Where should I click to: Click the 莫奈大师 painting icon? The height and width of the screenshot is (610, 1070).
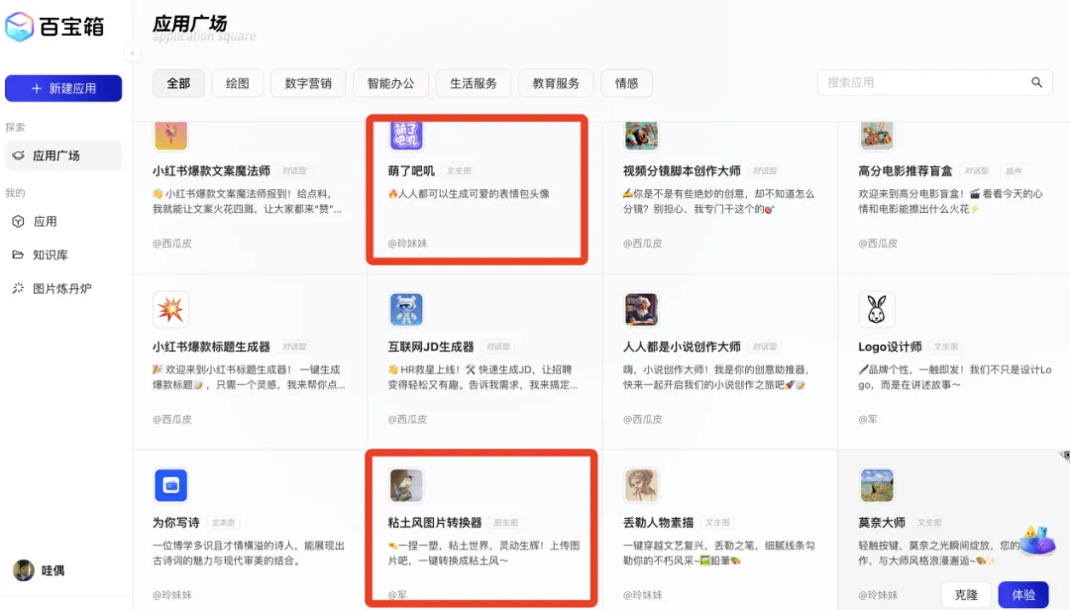tap(876, 485)
